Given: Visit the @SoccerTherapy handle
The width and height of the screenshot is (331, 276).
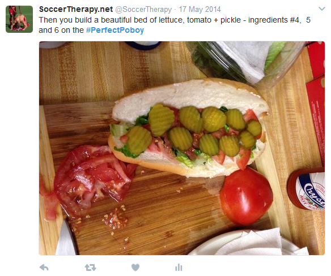Looking at the screenshot, I should pos(143,10).
